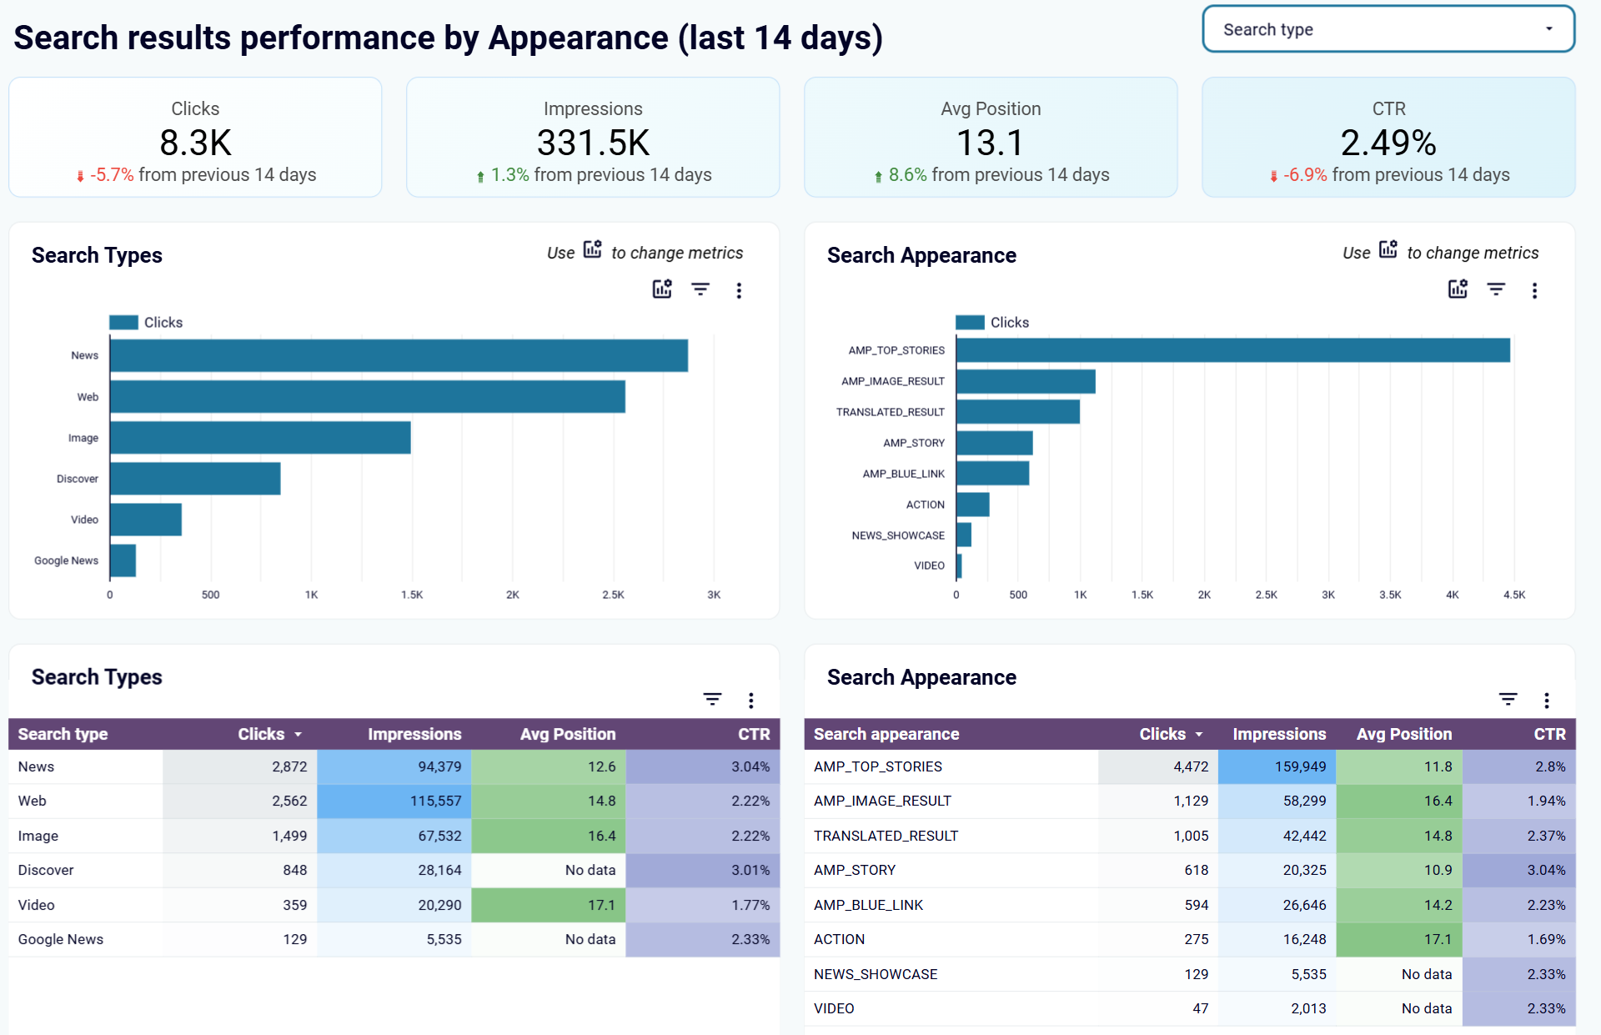1601x1035 pixels.
Task: Click the filter icon on the Search Appearance chart
Action: 1497,289
